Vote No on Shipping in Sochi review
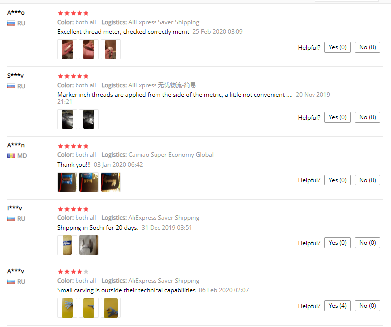The width and height of the screenshot is (391, 327). [367, 243]
